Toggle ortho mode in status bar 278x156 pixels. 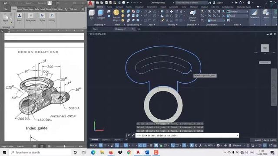pos(121,146)
